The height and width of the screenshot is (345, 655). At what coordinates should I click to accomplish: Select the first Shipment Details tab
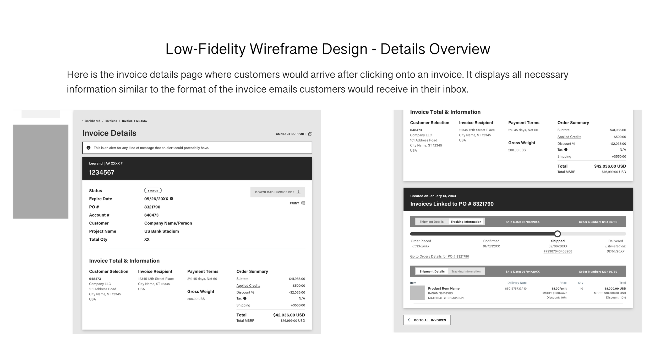point(431,222)
